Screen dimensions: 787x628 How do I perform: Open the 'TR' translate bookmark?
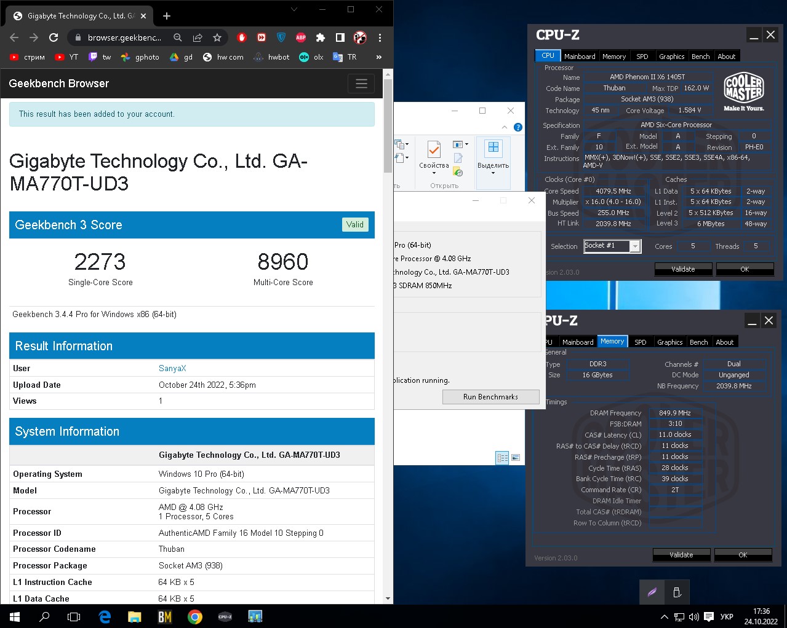coord(345,57)
